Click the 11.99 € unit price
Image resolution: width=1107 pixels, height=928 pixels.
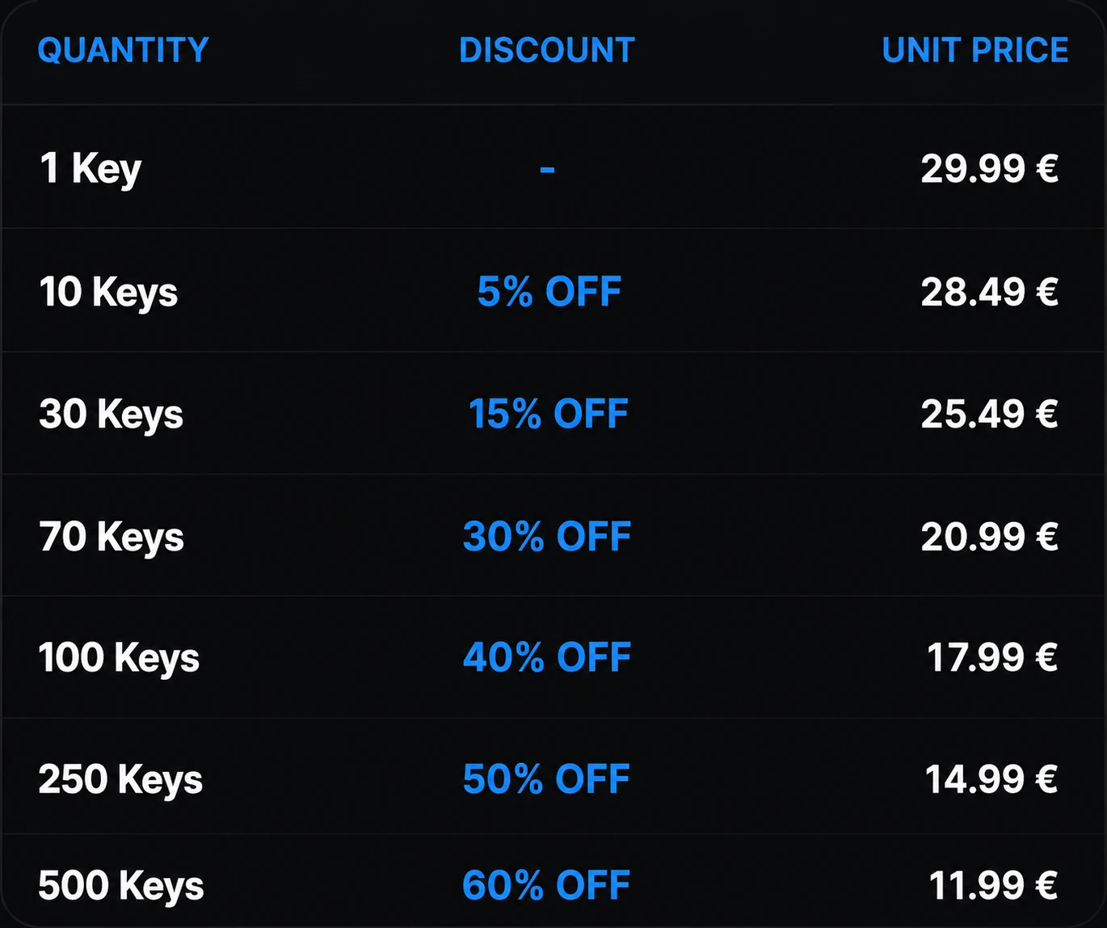[994, 885]
